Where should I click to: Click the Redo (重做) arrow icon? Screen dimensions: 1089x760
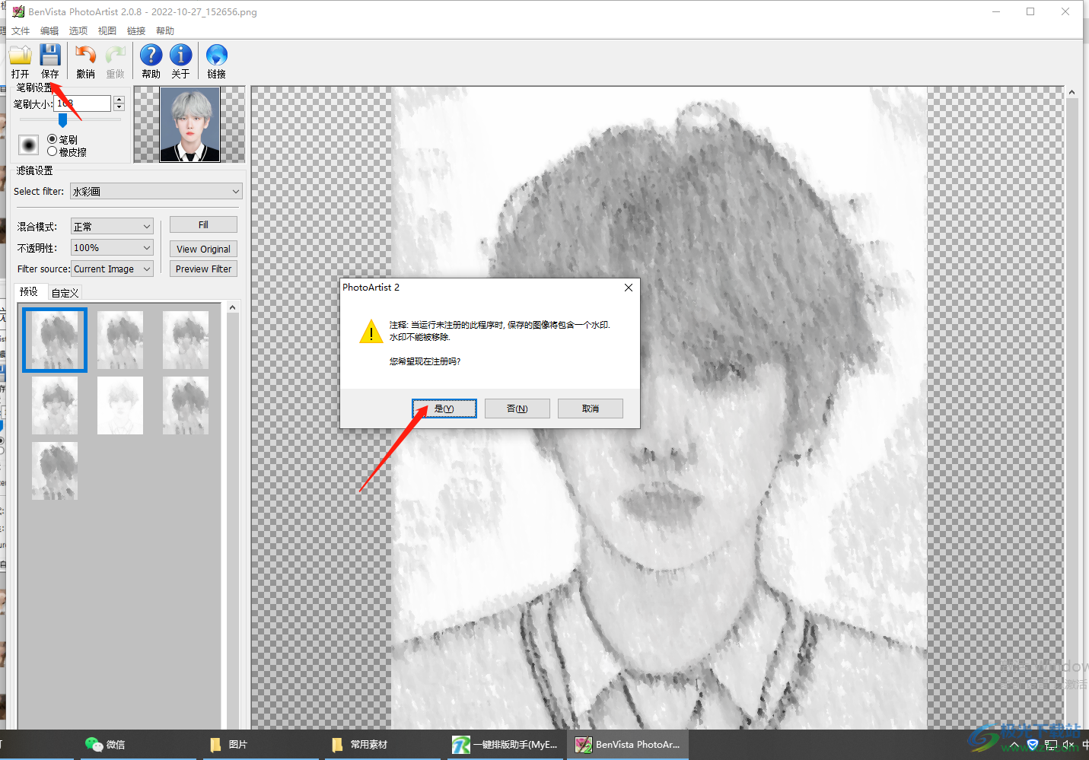tap(116, 56)
